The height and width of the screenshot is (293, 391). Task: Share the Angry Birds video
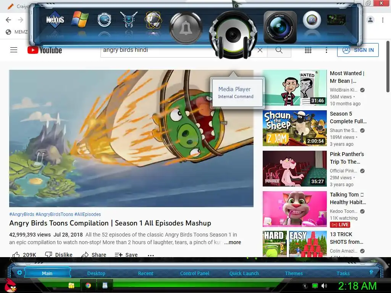click(x=94, y=254)
